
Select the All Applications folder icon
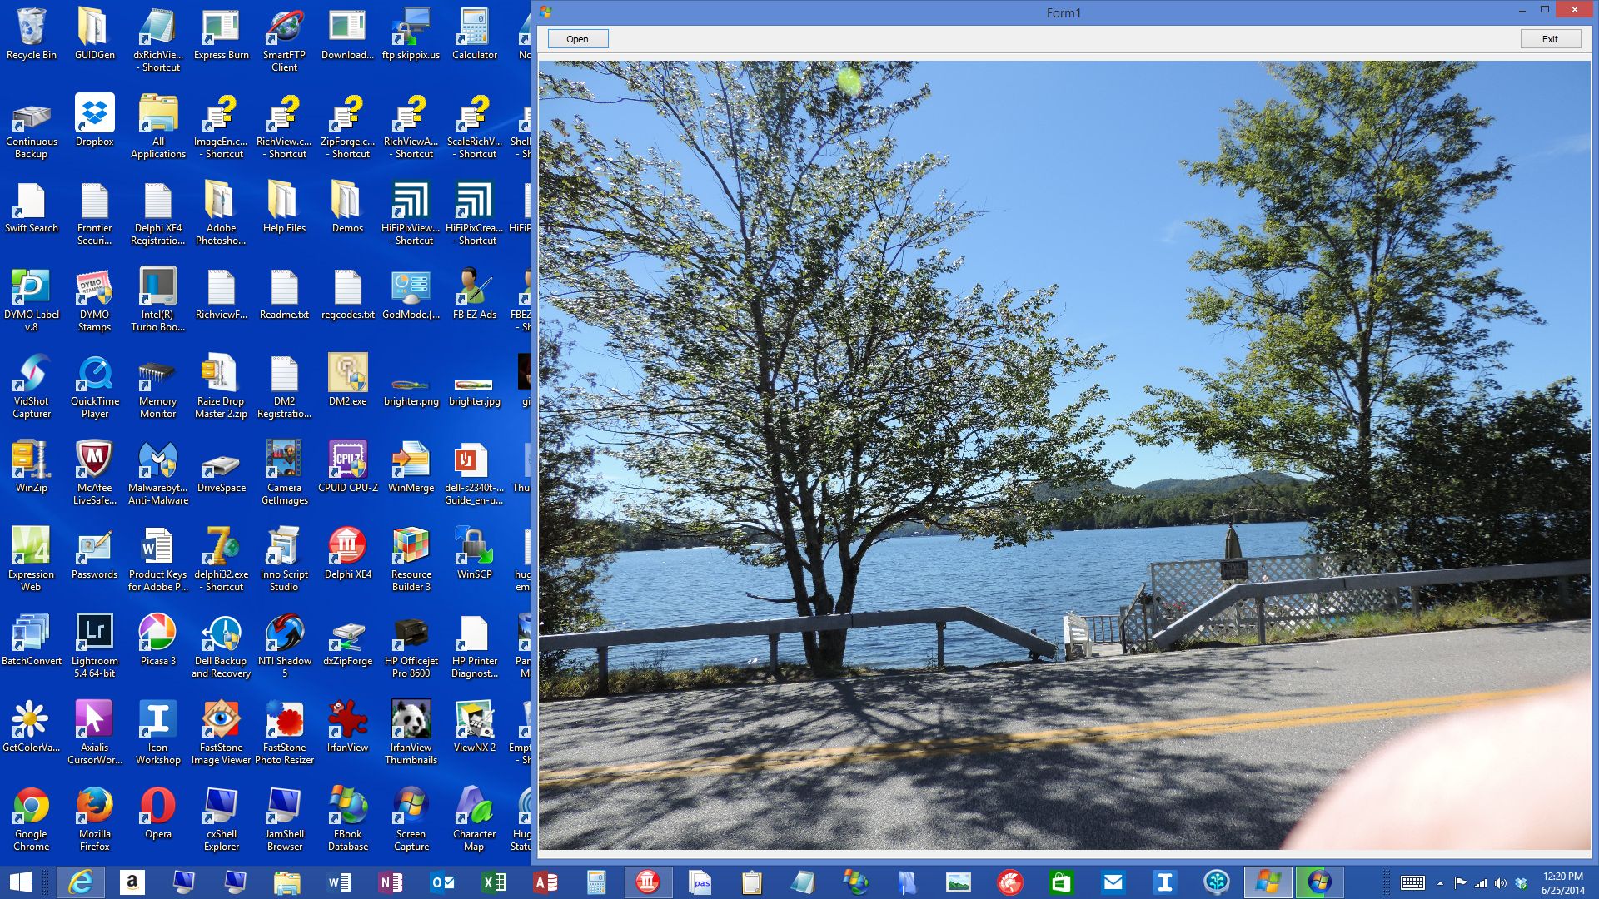coord(158,127)
